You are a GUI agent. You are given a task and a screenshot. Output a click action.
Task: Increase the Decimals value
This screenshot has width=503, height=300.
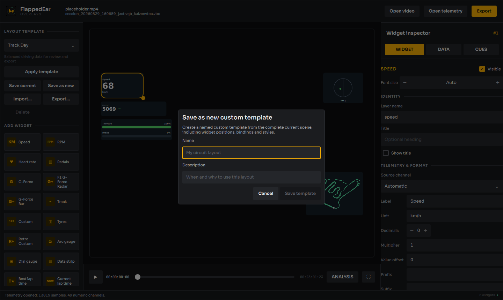(425, 231)
